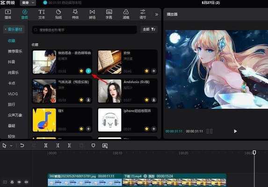Mute the main video track
Screen dimensions: 268x187
26,182
